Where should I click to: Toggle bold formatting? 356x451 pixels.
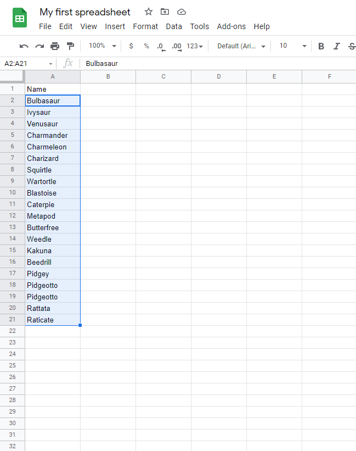[321, 46]
